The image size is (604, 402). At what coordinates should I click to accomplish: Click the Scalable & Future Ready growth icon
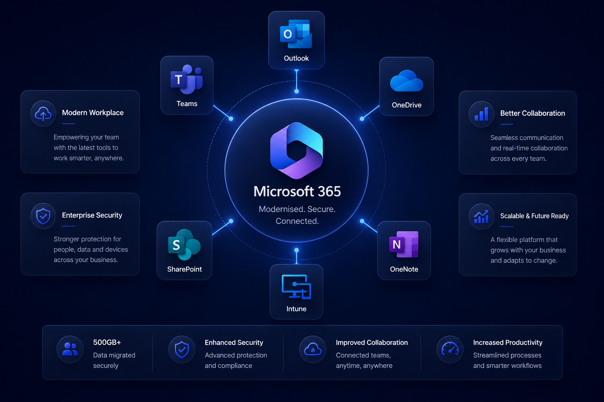(x=481, y=216)
